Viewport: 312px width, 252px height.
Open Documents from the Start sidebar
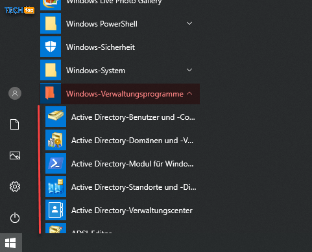15,124
